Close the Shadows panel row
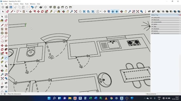Image resolution: width=181 pixels, height=101 pixels. pos(180,29)
